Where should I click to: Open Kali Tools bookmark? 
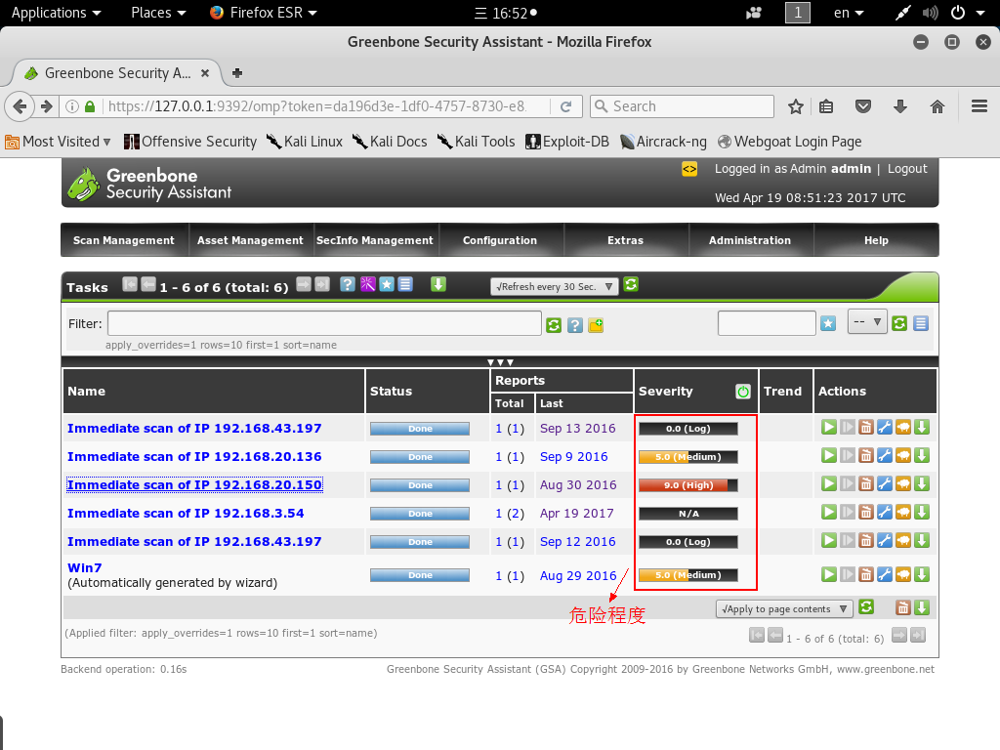477,142
